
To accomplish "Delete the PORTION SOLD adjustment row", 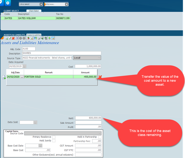I will (100, 77).
